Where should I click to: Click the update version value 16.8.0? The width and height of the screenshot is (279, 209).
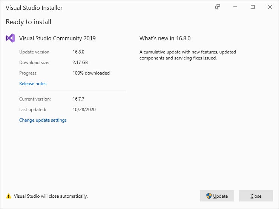[78, 52]
